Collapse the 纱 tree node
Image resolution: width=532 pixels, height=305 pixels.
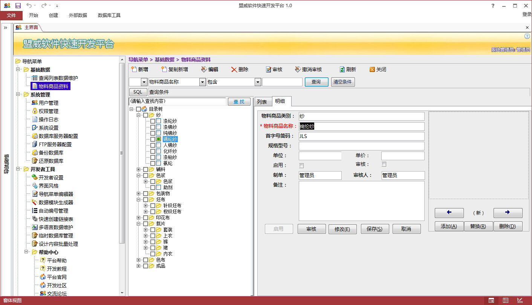tap(139, 115)
